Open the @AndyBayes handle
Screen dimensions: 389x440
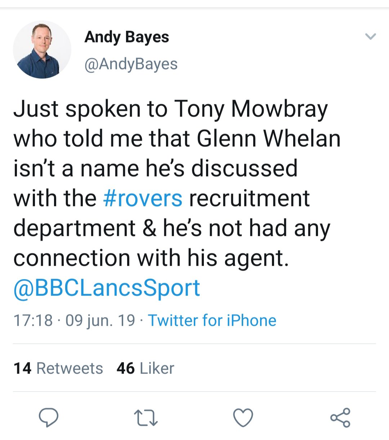tap(131, 64)
